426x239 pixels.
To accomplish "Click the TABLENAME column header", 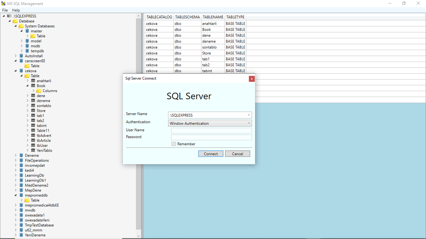I will (213, 17).
